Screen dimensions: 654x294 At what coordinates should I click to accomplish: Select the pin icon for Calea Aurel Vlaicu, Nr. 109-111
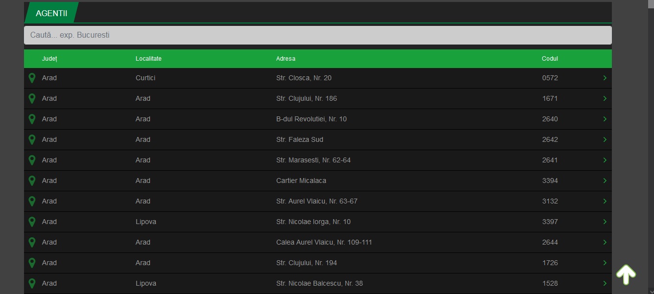click(32, 242)
